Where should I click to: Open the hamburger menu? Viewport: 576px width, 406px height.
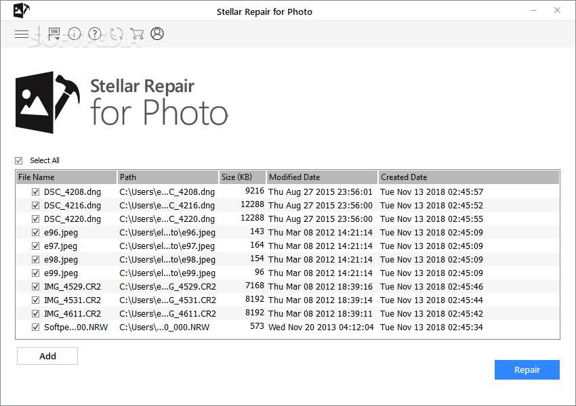click(22, 34)
